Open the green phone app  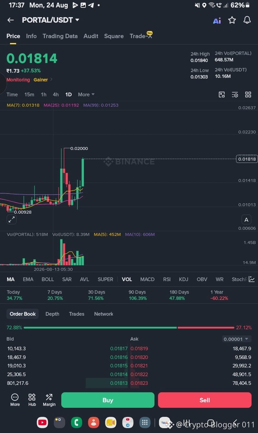[x=76, y=422]
